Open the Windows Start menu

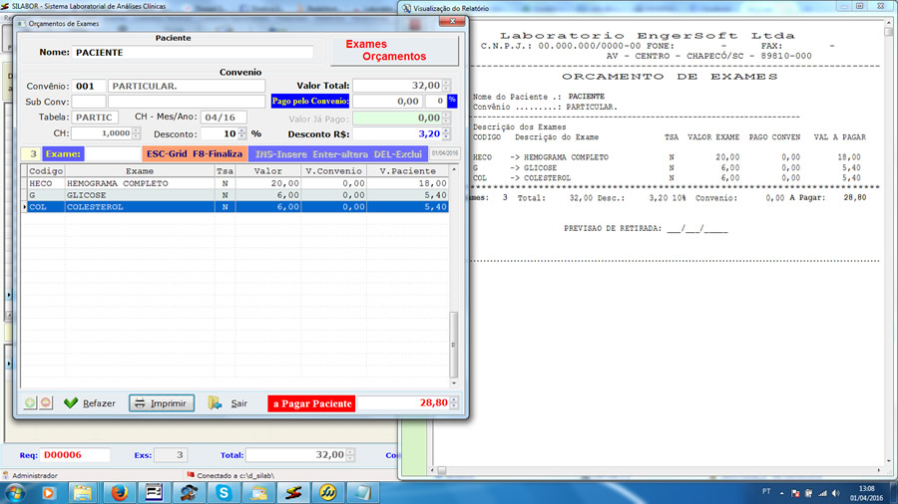click(x=17, y=492)
